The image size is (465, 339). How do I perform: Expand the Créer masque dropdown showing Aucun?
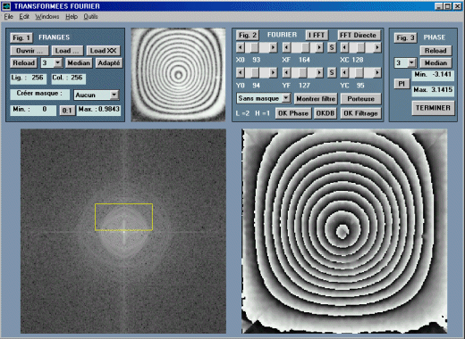coord(114,95)
